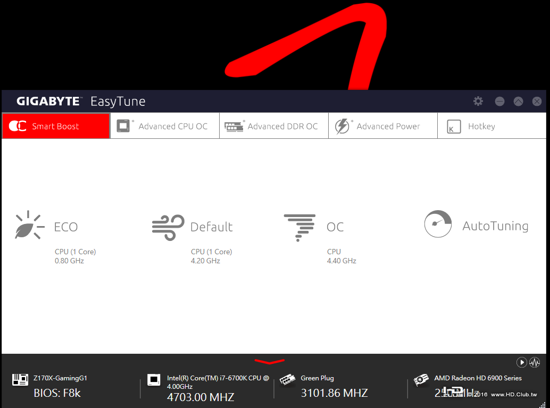Click the Smart Boost OC logo icon
Viewport: 550px width, 408px height.
click(x=18, y=126)
